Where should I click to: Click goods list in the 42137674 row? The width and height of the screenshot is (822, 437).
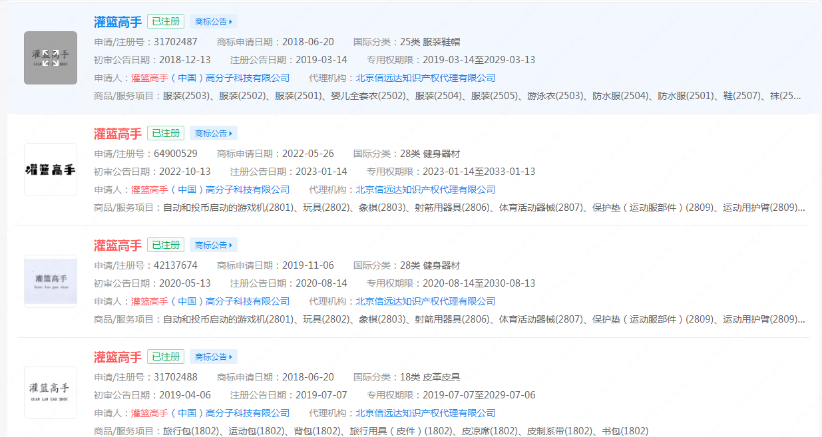pyautogui.click(x=484, y=319)
